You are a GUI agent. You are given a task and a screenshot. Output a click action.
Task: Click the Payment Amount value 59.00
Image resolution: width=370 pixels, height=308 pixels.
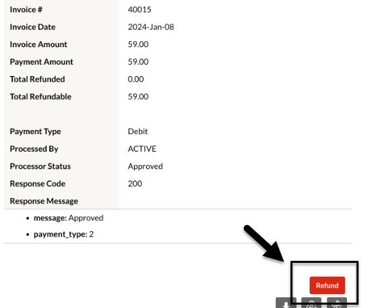coord(138,62)
